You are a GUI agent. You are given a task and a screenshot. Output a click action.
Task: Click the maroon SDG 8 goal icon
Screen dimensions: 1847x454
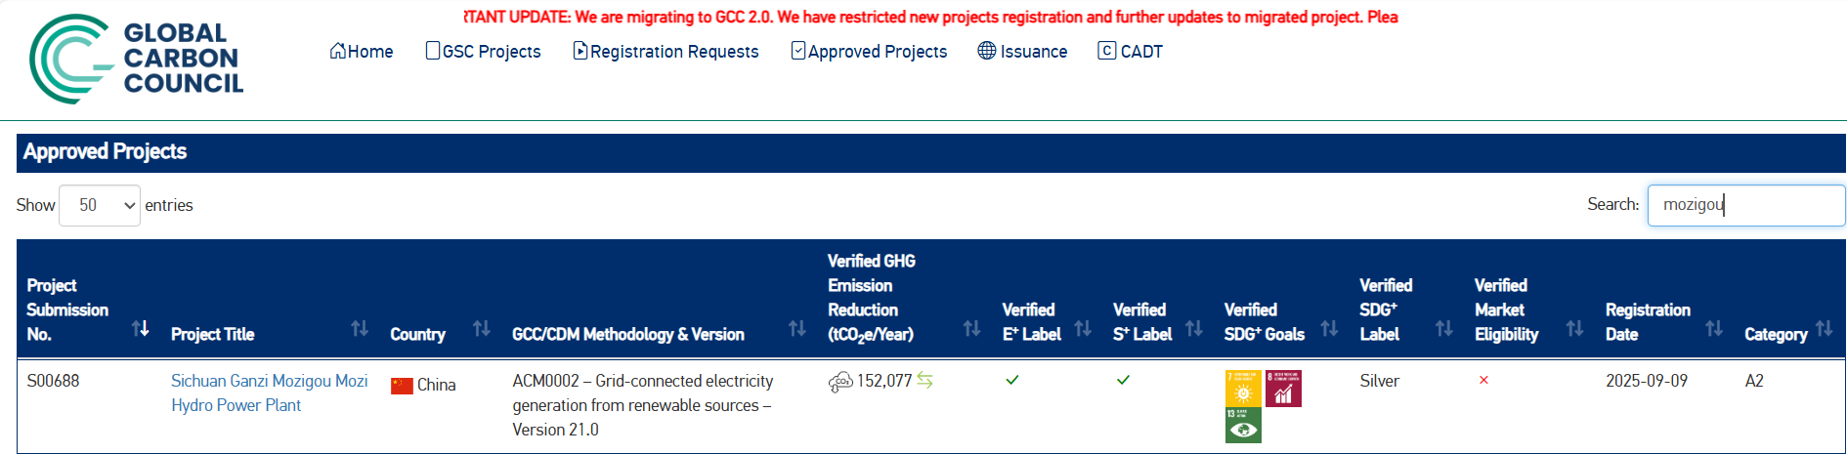1283,389
